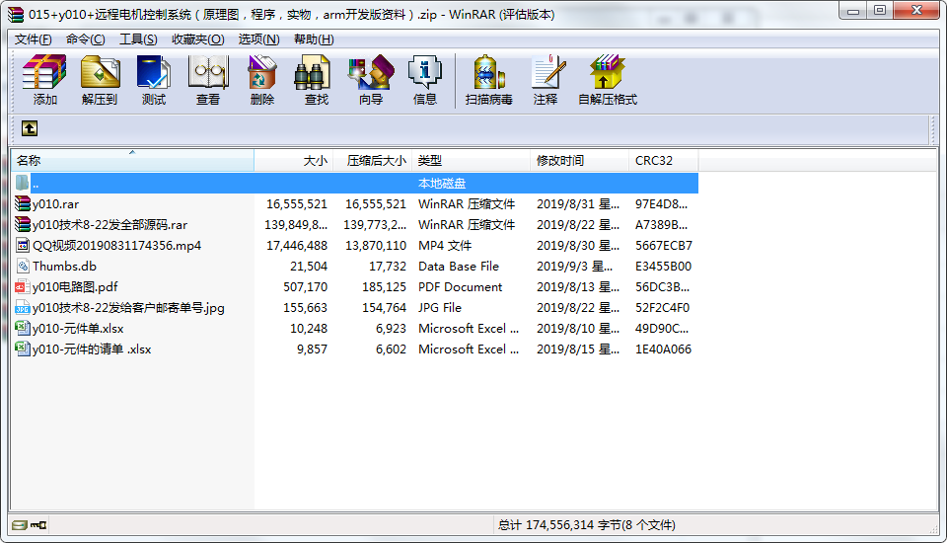Sort by 修改时间 column header
947x543 pixels.
coord(579,161)
